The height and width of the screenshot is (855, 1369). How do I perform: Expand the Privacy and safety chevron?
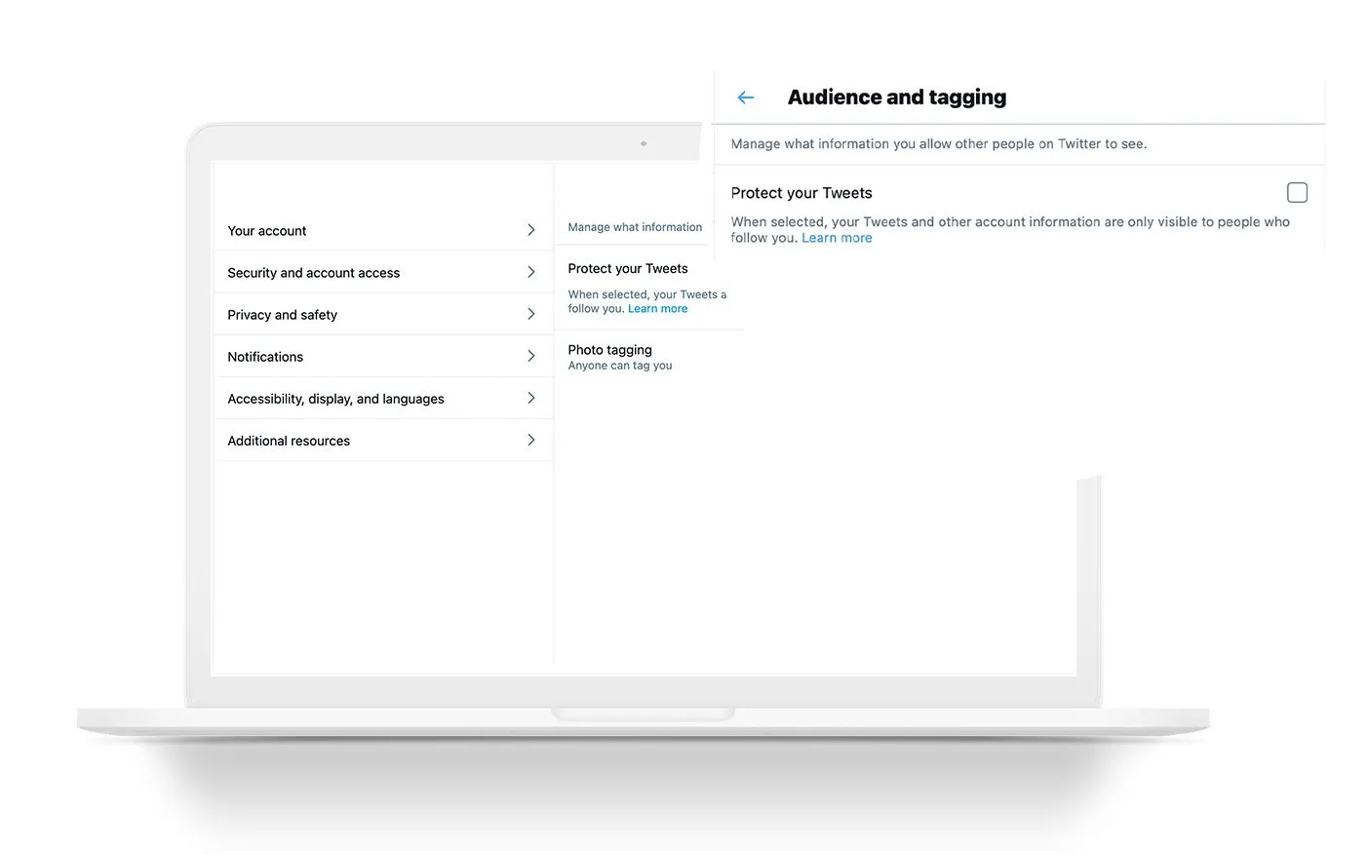click(531, 314)
